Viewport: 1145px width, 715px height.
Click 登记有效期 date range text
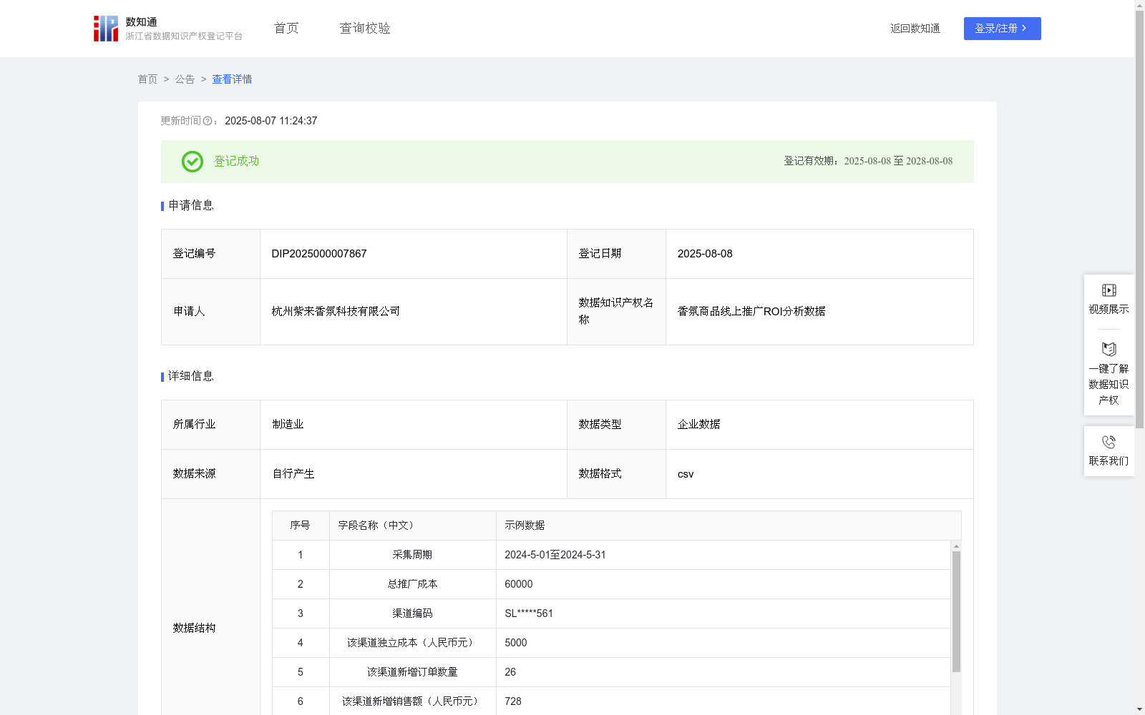898,162
